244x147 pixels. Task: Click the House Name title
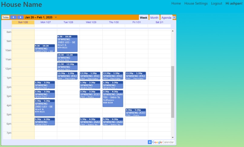point(21,4)
